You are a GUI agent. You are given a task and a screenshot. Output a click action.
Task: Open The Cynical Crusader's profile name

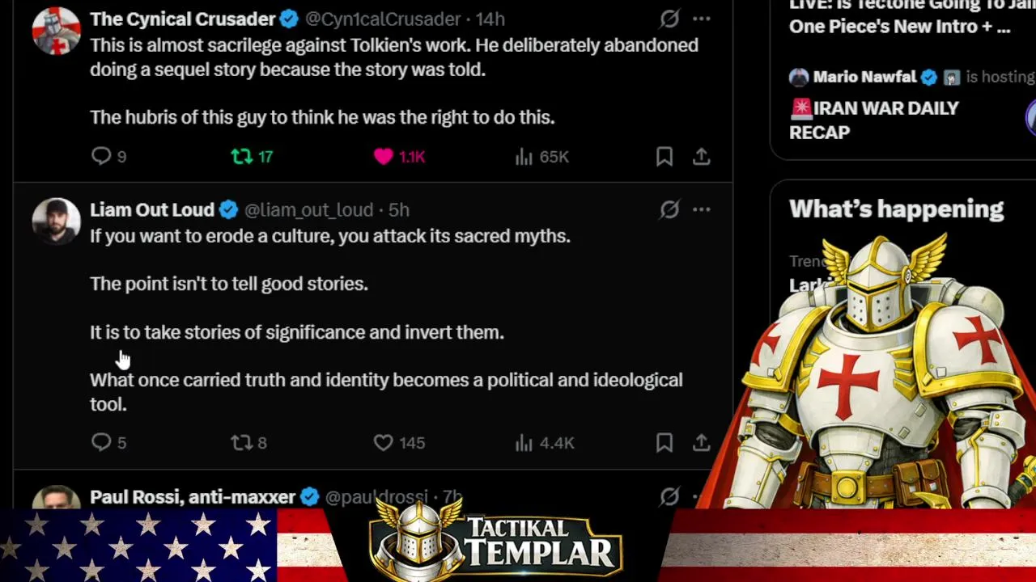(x=183, y=19)
